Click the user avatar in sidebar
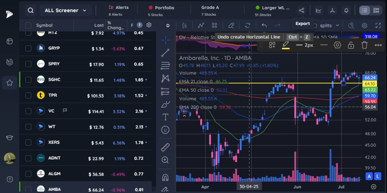The width and height of the screenshot is (387, 193). click(9, 158)
